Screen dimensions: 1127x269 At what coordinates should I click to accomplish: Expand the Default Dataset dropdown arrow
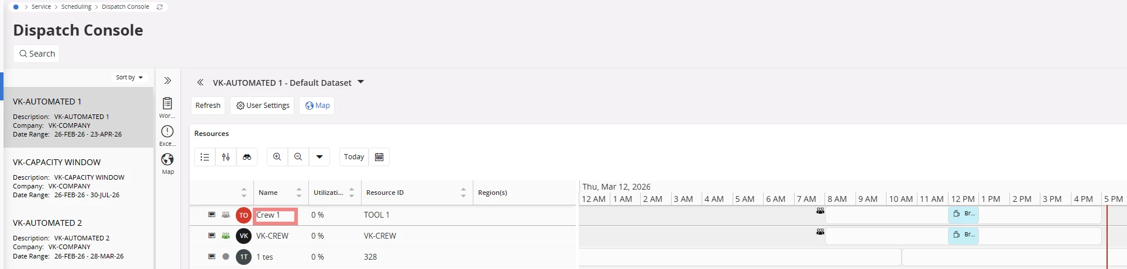(x=360, y=82)
